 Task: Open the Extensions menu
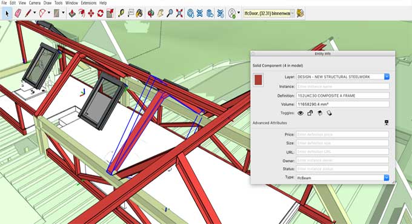click(x=88, y=3)
